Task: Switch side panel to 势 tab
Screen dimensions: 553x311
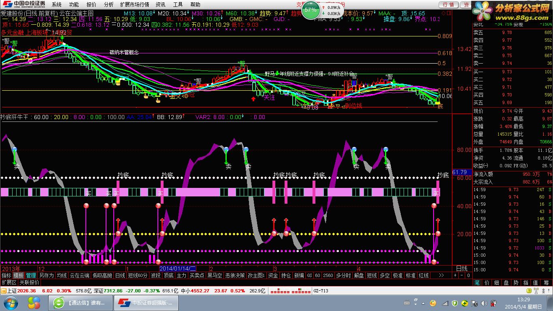Action: pos(516,283)
